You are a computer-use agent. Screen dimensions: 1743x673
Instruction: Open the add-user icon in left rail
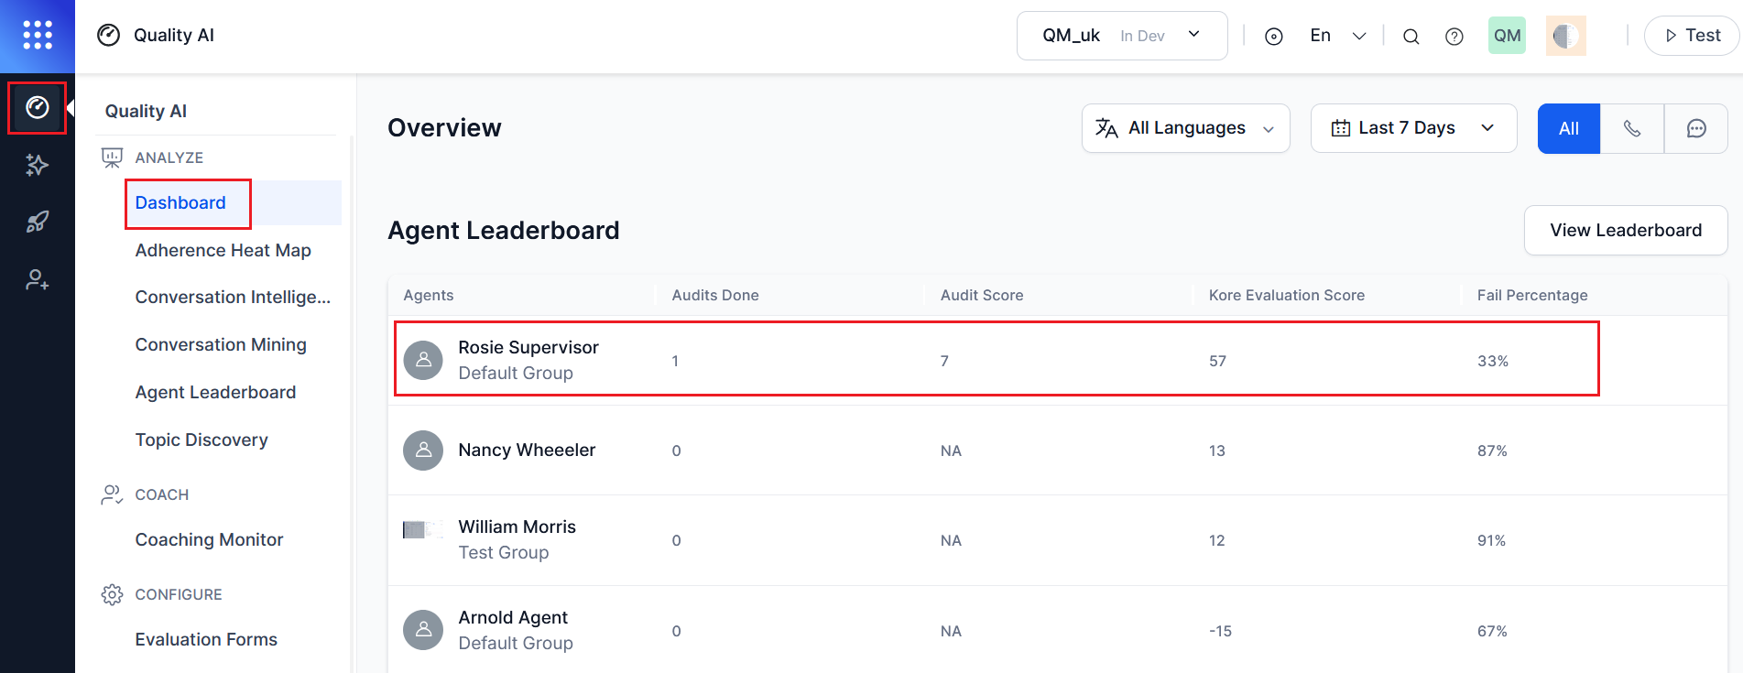click(38, 279)
